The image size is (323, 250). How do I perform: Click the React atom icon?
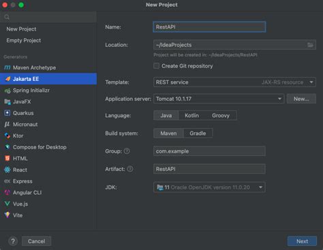pos(7,170)
